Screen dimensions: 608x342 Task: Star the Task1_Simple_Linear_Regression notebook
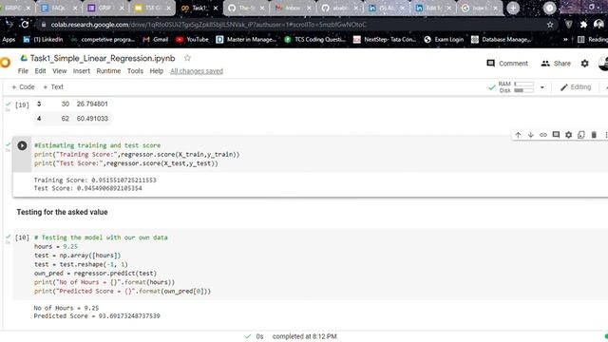tap(187, 58)
